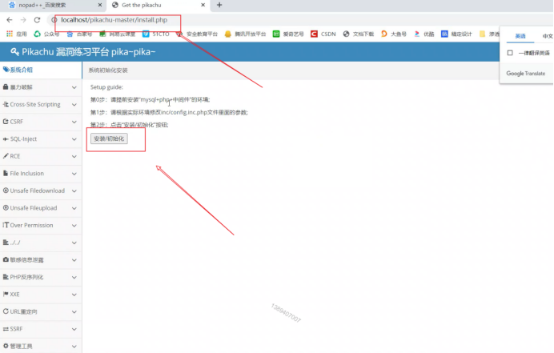554x353 pixels.
Task: Expand the RCE chevron
Action: pos(74,156)
